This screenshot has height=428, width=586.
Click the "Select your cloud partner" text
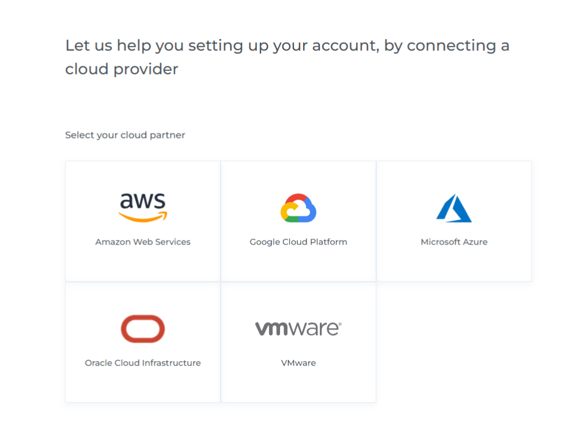[x=125, y=135]
